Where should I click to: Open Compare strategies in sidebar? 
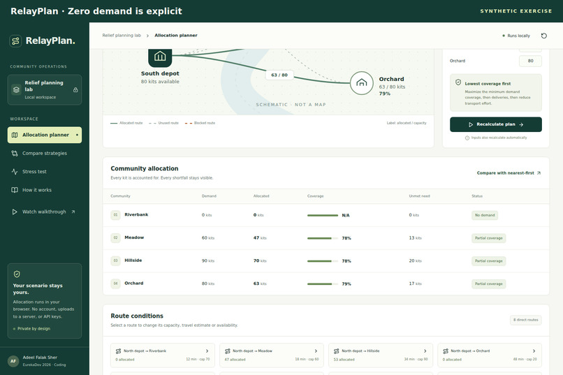(45, 153)
